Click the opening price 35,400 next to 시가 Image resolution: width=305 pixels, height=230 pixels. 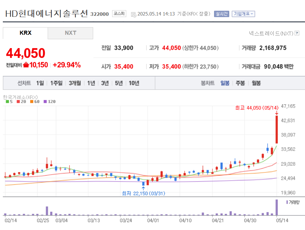[x=124, y=67]
